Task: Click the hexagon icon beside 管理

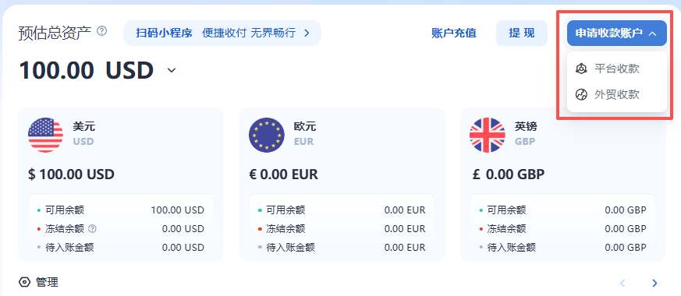Action: [25, 283]
